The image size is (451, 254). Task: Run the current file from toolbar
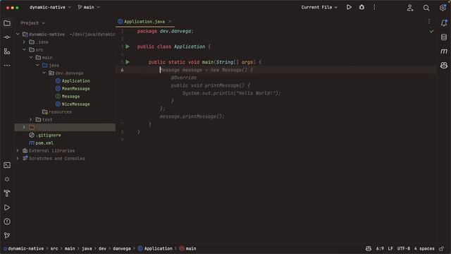point(349,7)
